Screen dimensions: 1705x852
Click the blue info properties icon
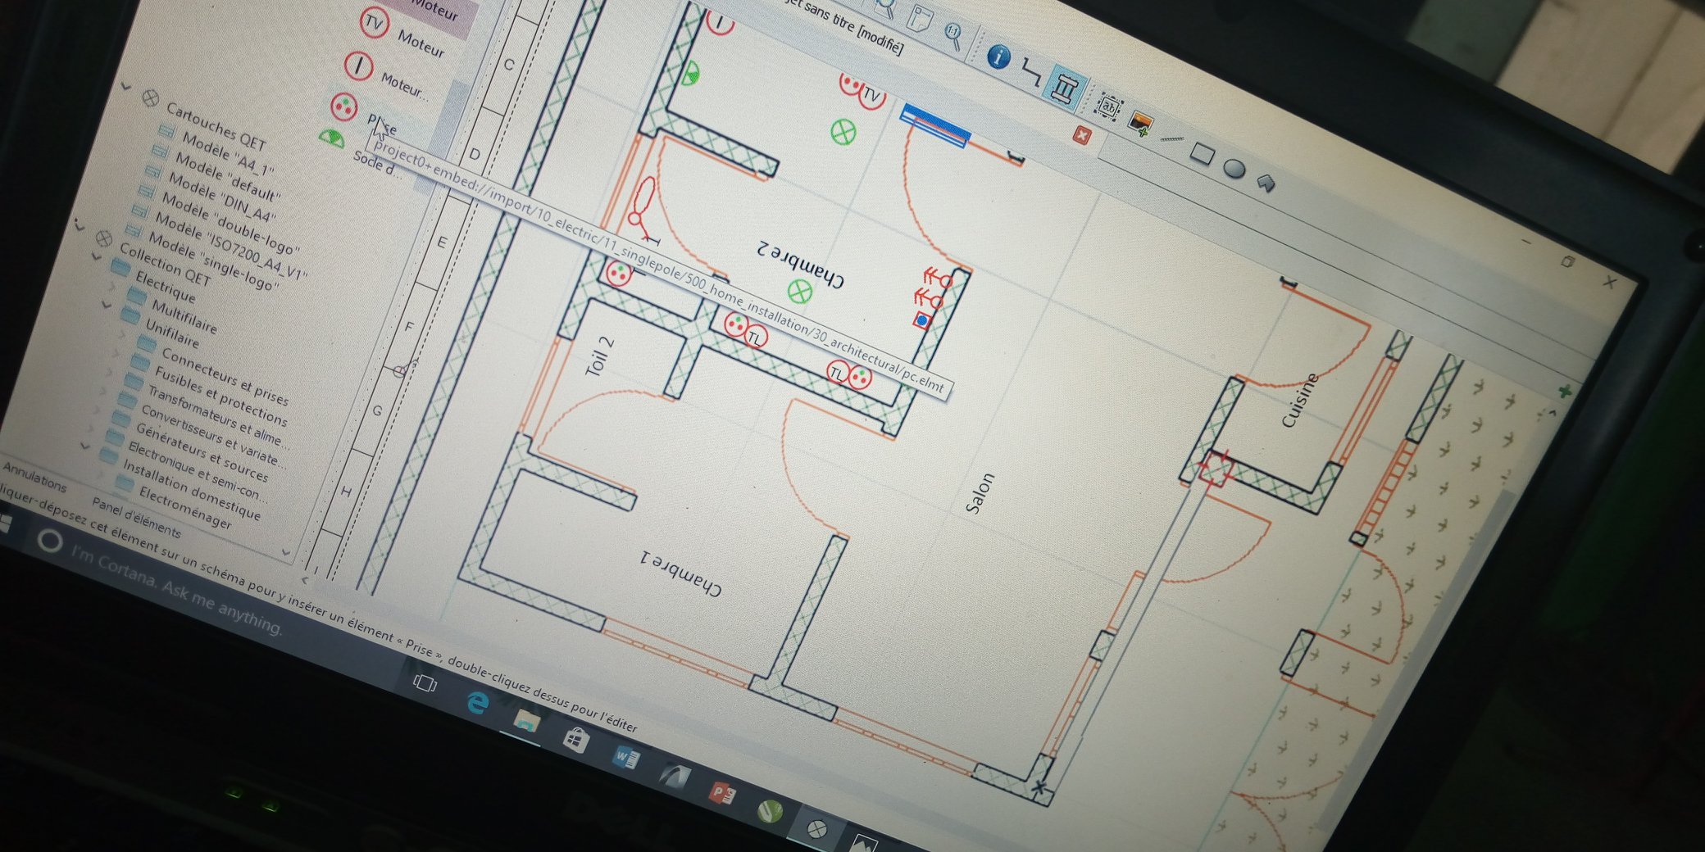[x=998, y=57]
